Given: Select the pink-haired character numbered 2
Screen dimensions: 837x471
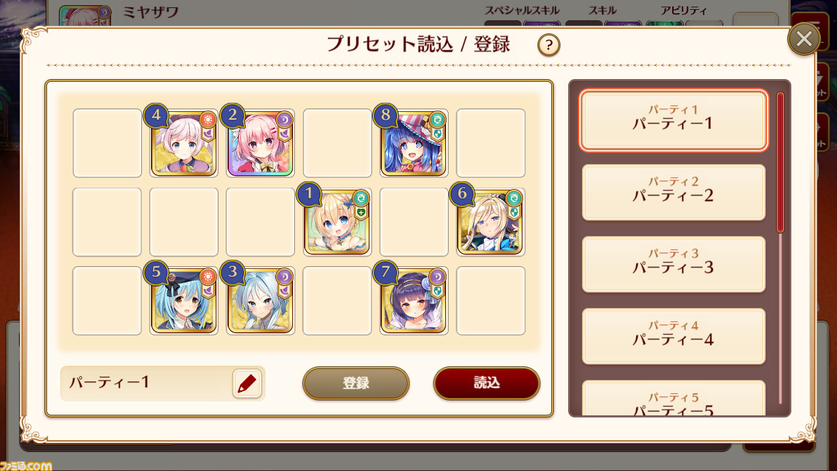Looking at the screenshot, I should 260,143.
